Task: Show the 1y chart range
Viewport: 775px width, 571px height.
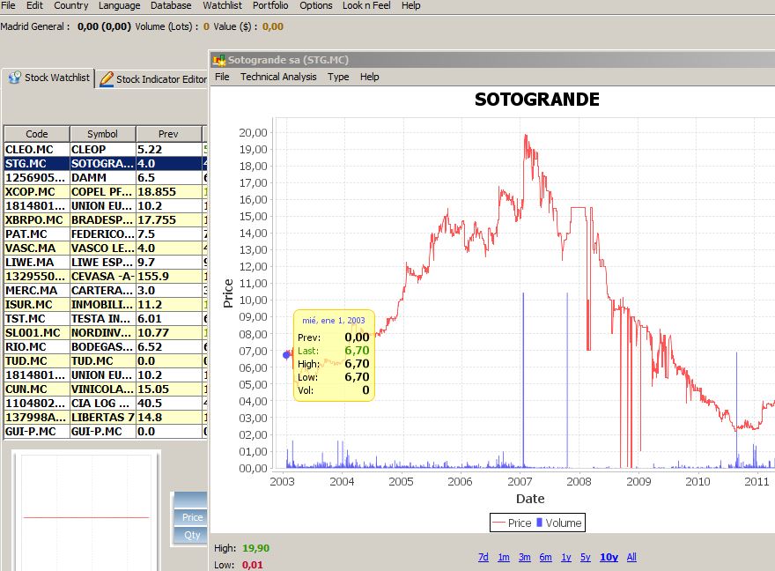Action: tap(566, 557)
